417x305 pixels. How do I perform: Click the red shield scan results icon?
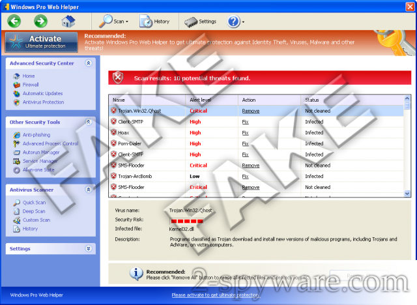(x=118, y=78)
